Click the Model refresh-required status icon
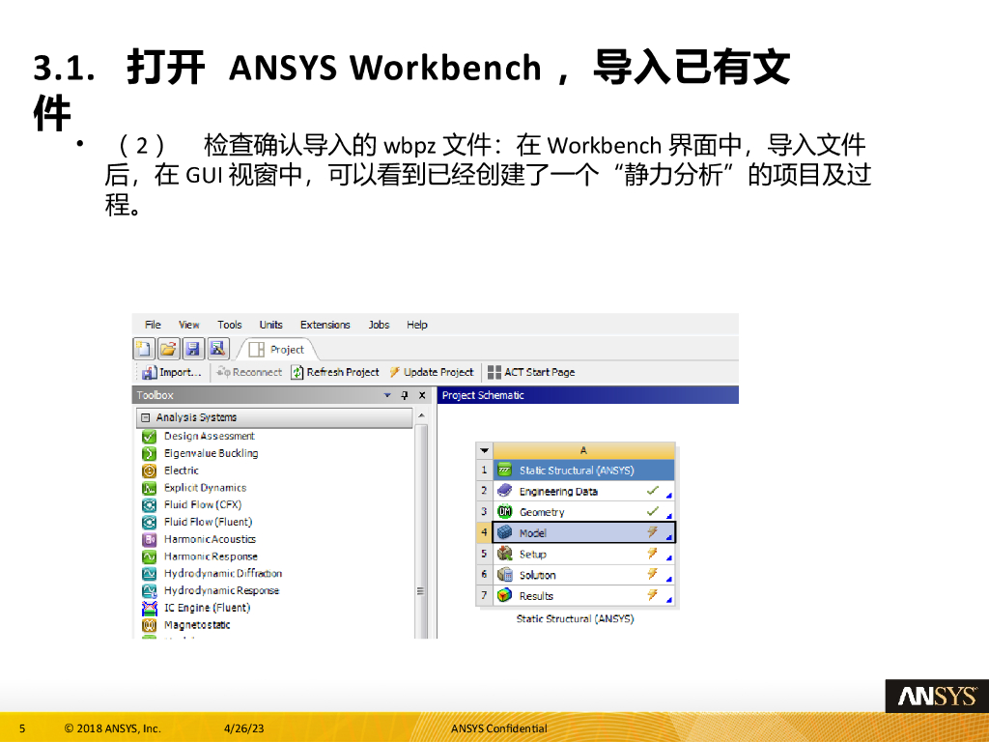Image resolution: width=989 pixels, height=742 pixels. [653, 532]
